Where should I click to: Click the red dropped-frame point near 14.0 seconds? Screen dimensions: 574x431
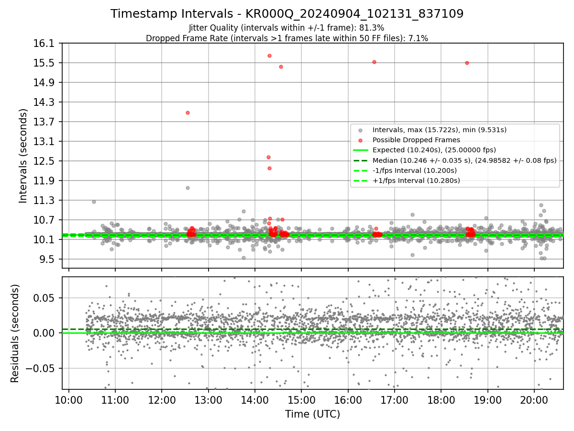coord(188,113)
